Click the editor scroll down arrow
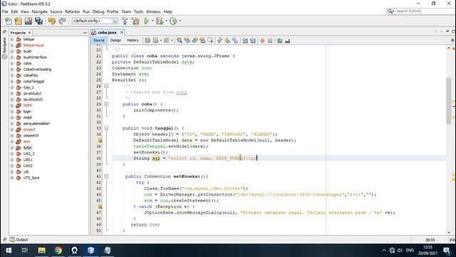This screenshot has width=456, height=257. click(x=449, y=232)
